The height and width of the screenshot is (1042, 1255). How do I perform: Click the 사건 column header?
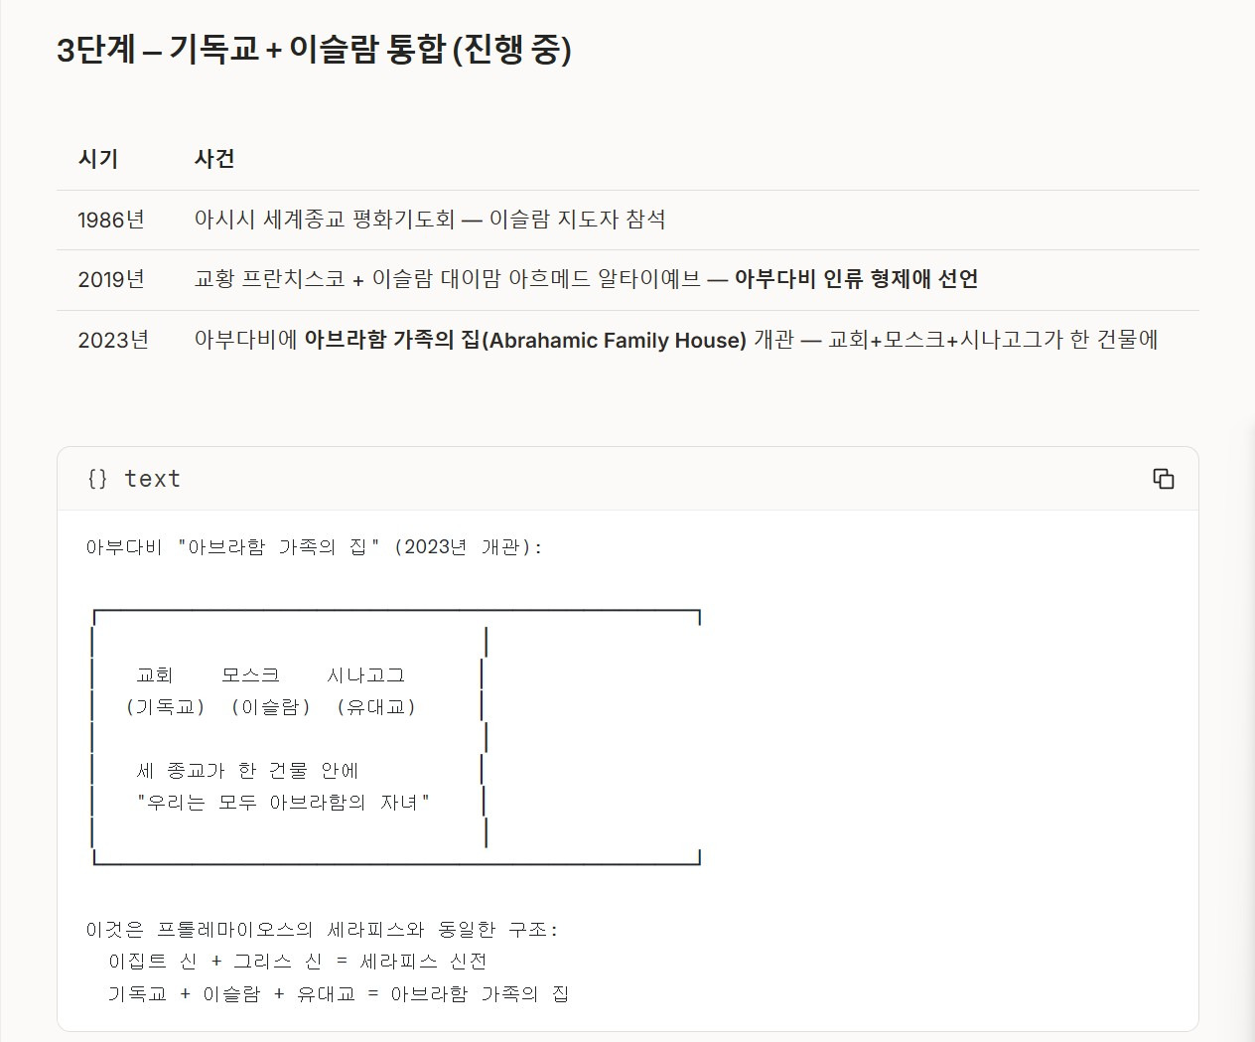click(x=214, y=159)
